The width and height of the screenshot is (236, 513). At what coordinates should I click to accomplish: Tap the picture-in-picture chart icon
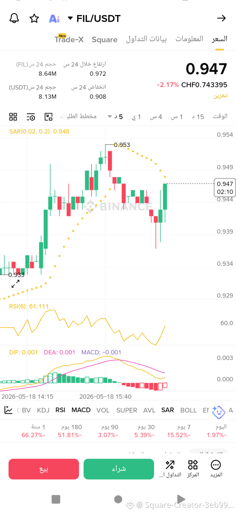tap(49, 117)
